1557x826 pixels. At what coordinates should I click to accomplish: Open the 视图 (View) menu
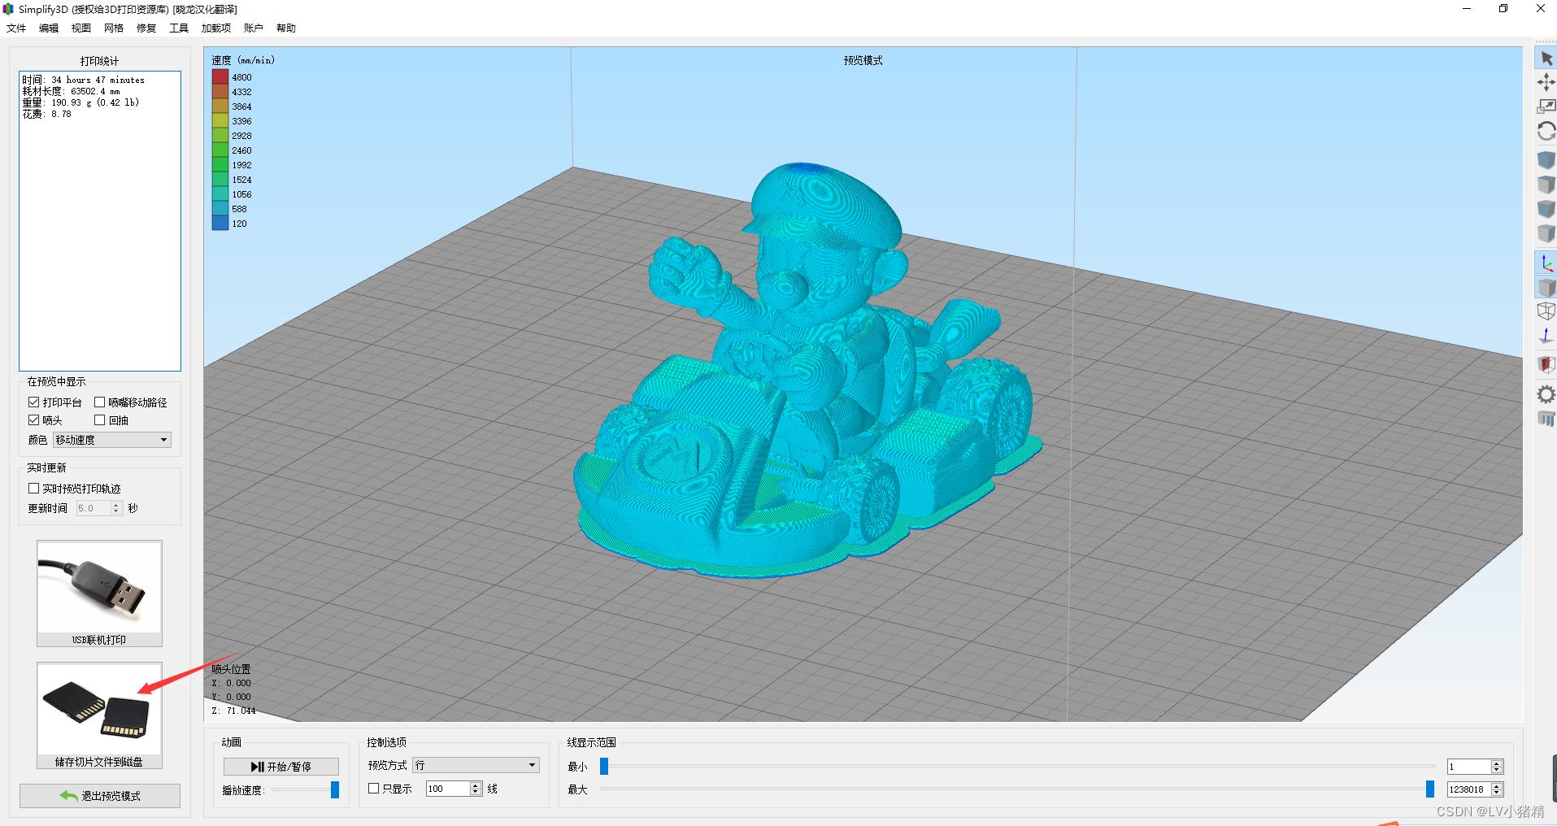pos(81,28)
